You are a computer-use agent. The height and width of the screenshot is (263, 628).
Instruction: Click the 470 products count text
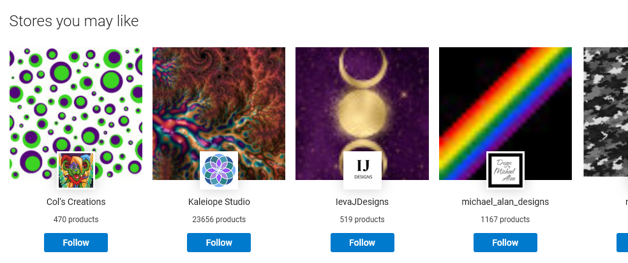point(76,220)
